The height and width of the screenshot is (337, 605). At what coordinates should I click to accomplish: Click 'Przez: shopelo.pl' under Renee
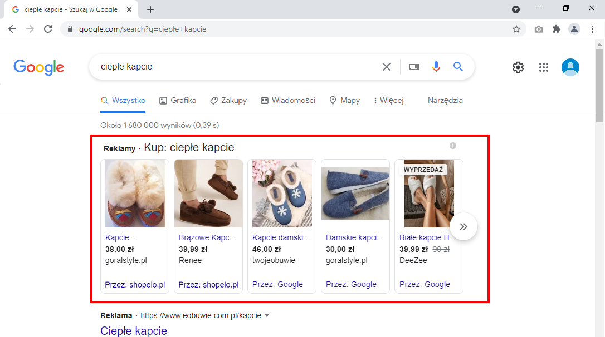[208, 285]
